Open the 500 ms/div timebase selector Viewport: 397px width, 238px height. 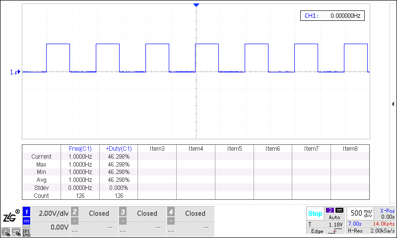(361, 213)
